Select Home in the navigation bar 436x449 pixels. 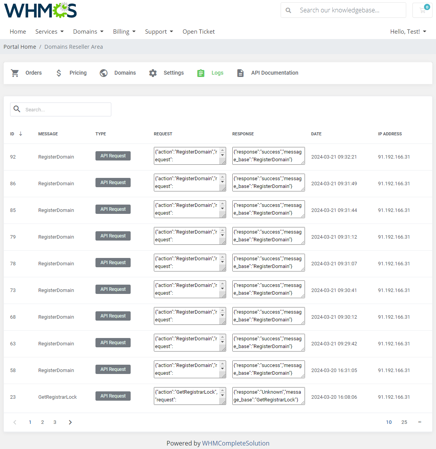coord(18,31)
